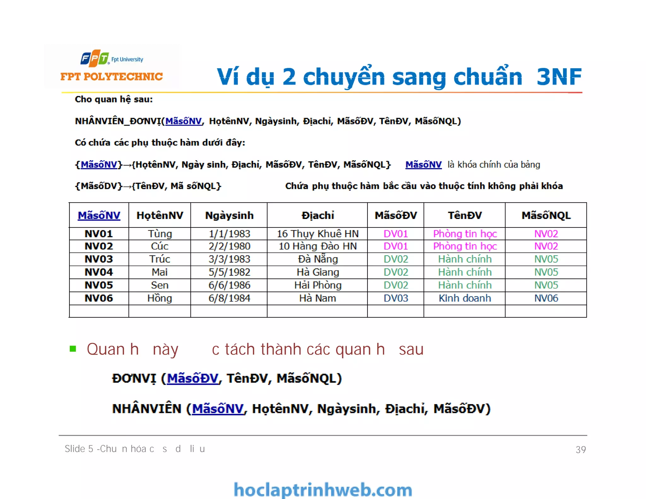Click the name Tùng
Image resolution: width=646 pixels, height=499 pixels.
(160, 234)
